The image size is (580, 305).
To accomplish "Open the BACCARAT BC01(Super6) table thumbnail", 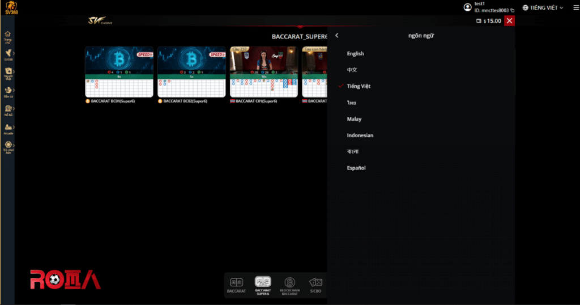I will point(119,72).
